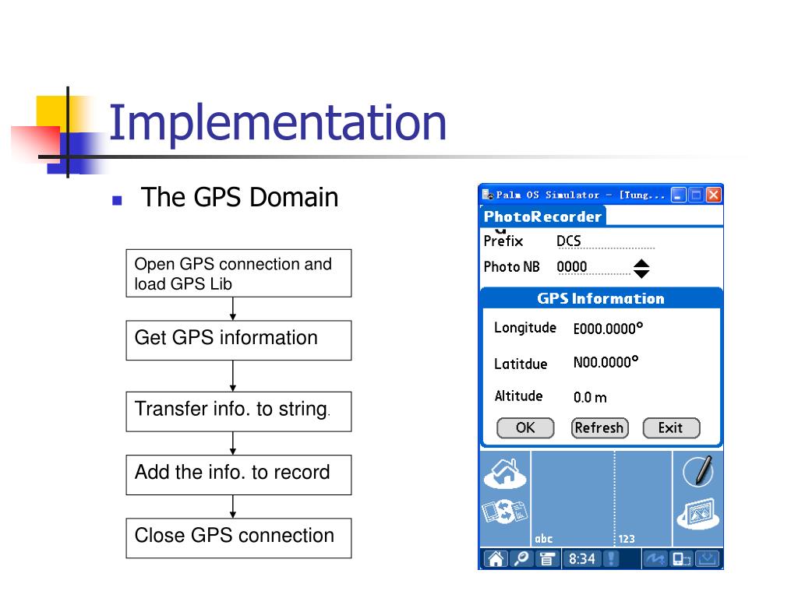This screenshot has height=598, width=798.
Task: Tap the alert exclamation icon in status bar
Action: coord(611,559)
